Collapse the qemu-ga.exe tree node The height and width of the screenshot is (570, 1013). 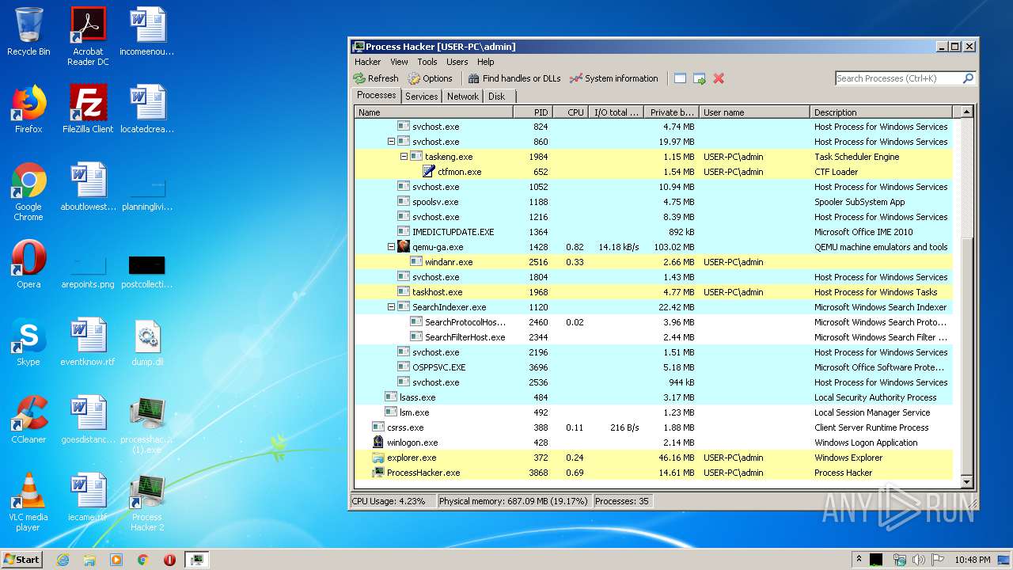pos(391,247)
